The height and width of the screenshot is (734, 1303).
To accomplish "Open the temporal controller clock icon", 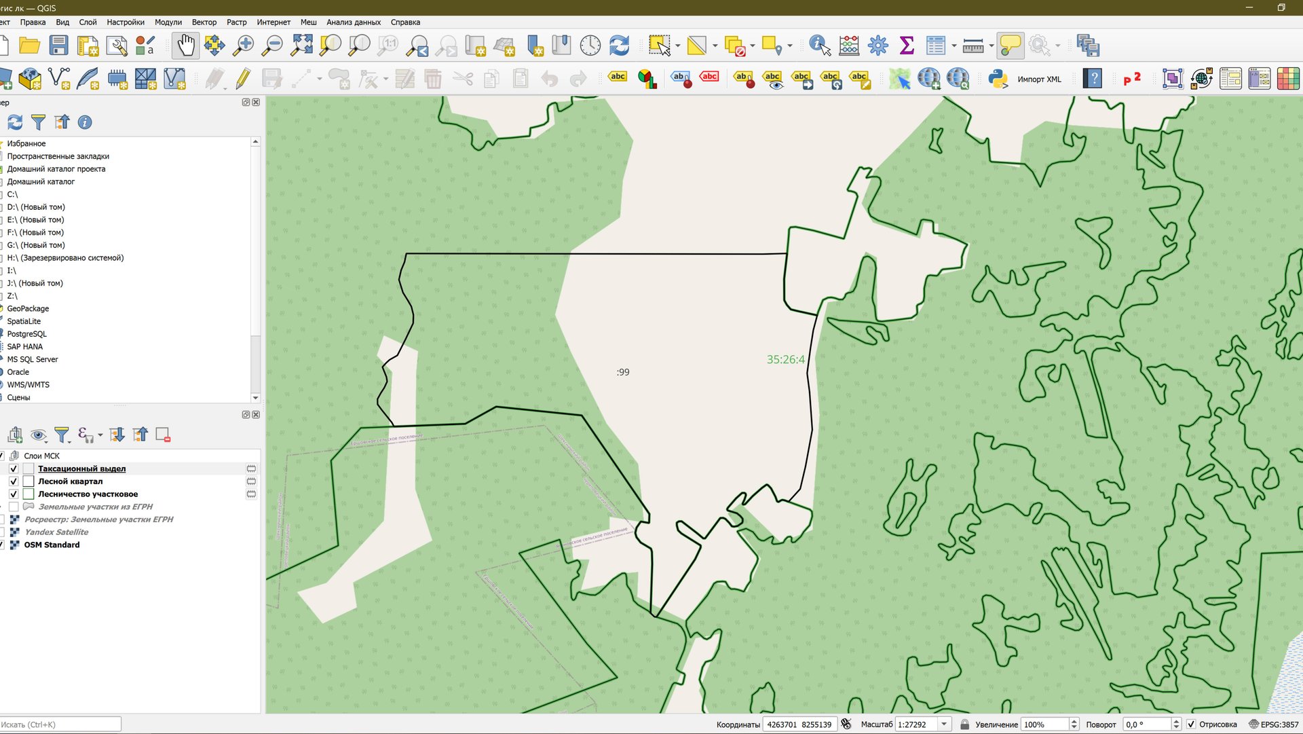I will (590, 45).
